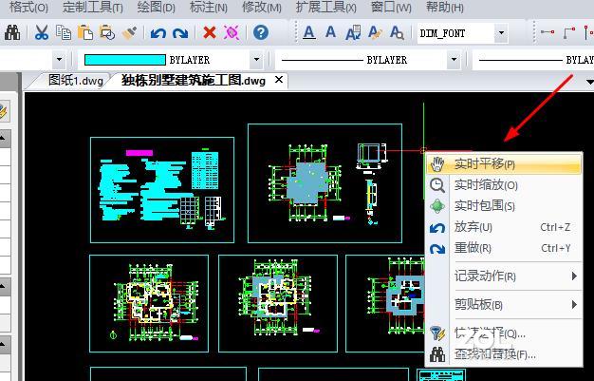Click the Cut scissors icon
Viewport: 594px width, 381px height.
pyautogui.click(x=42, y=32)
